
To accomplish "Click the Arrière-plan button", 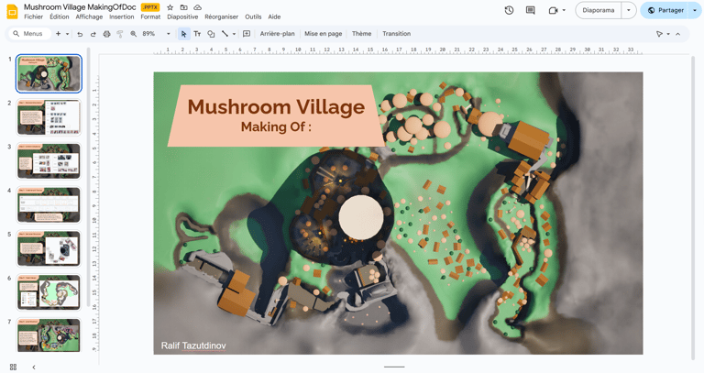I will (278, 34).
